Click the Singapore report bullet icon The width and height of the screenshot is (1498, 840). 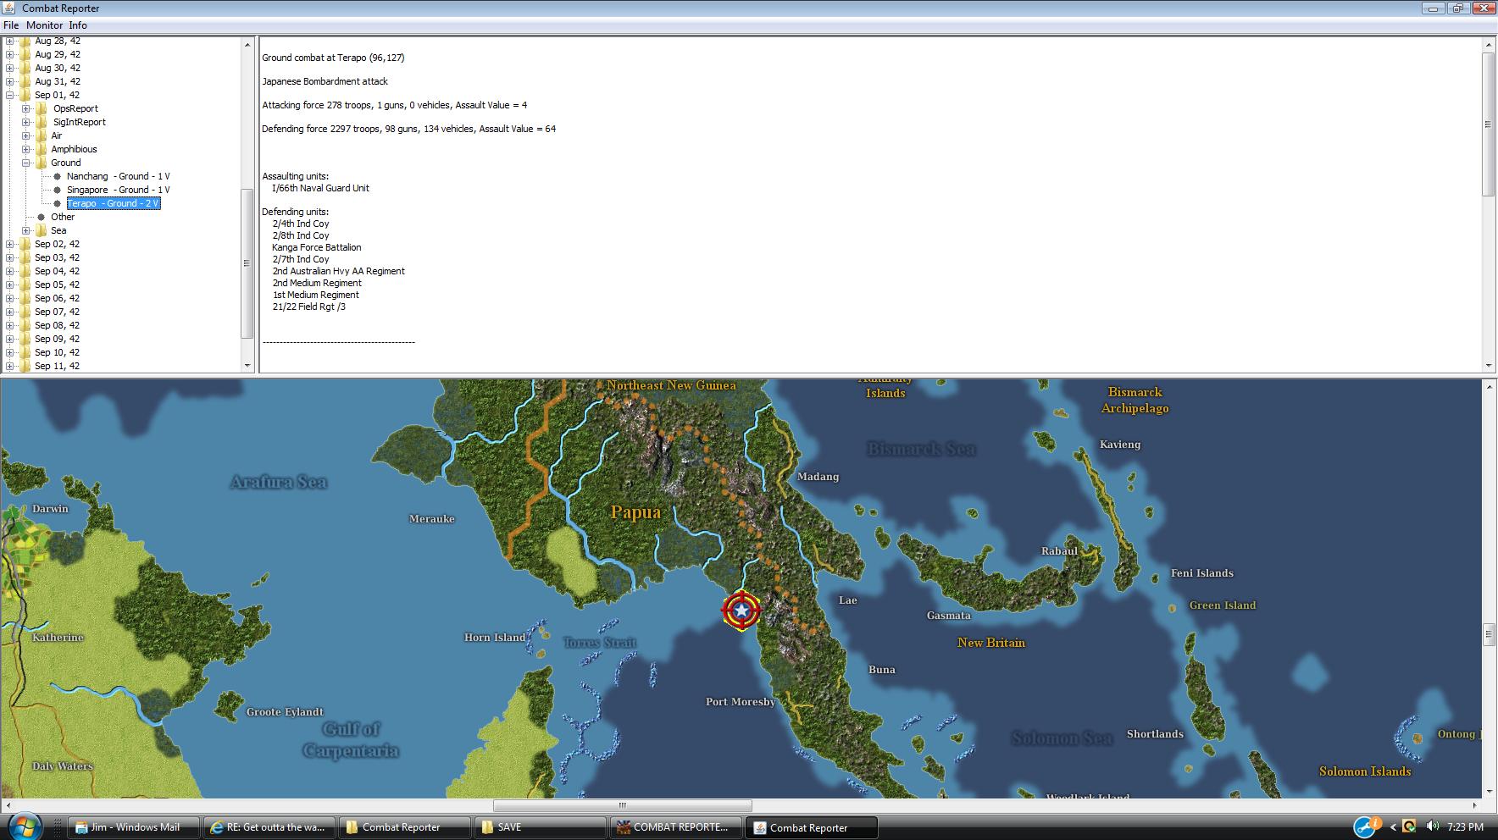pos(58,190)
